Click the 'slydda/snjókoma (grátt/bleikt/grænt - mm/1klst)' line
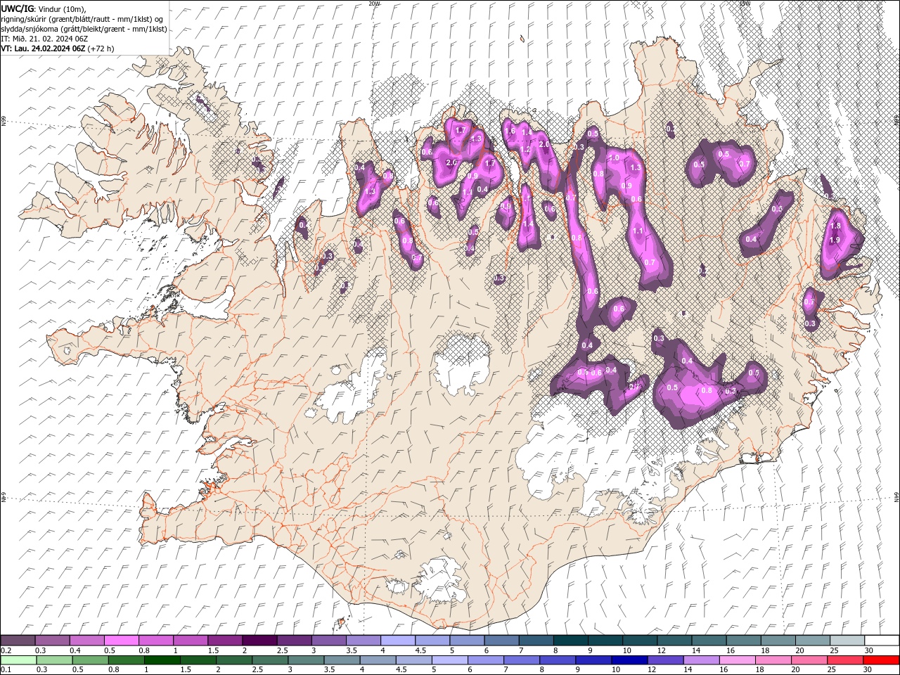This screenshot has width=900, height=675. coord(84,29)
